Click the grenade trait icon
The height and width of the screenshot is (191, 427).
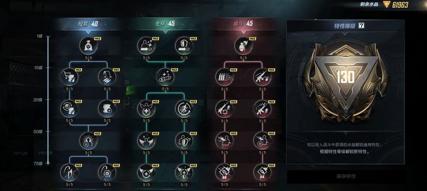[x=243, y=45]
